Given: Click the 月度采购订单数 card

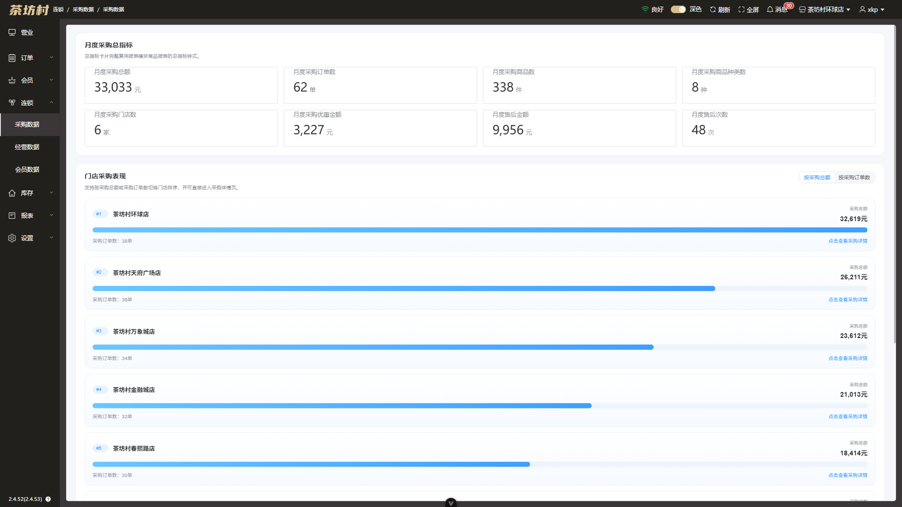Looking at the screenshot, I should tap(380, 85).
